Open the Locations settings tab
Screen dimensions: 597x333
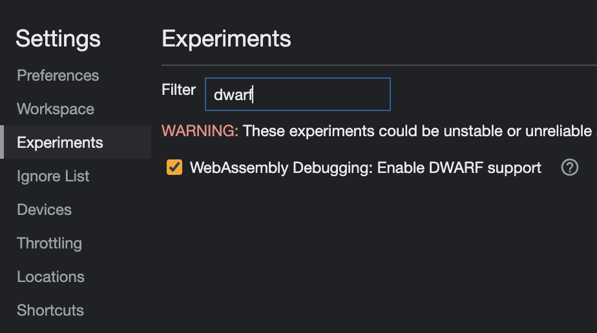click(50, 277)
